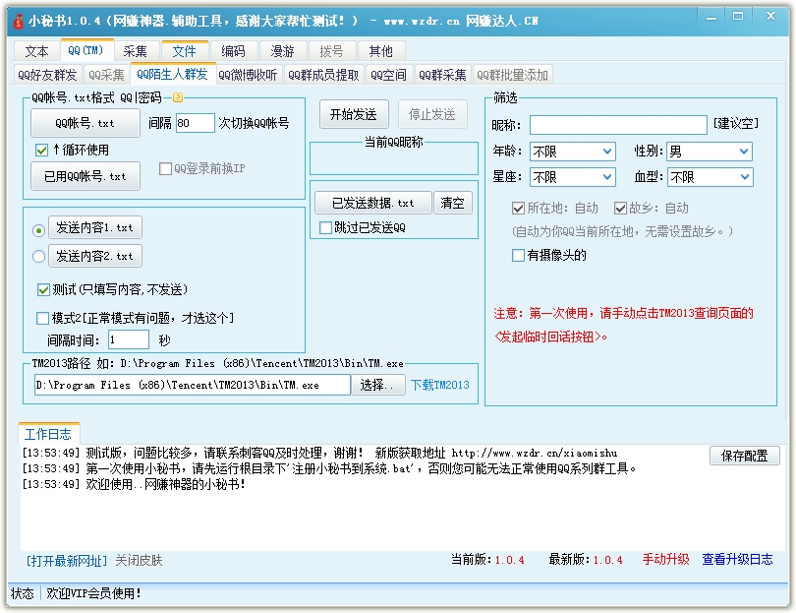
Task: Click the yellow help icon beside QQ|密码
Action: pyautogui.click(x=178, y=97)
